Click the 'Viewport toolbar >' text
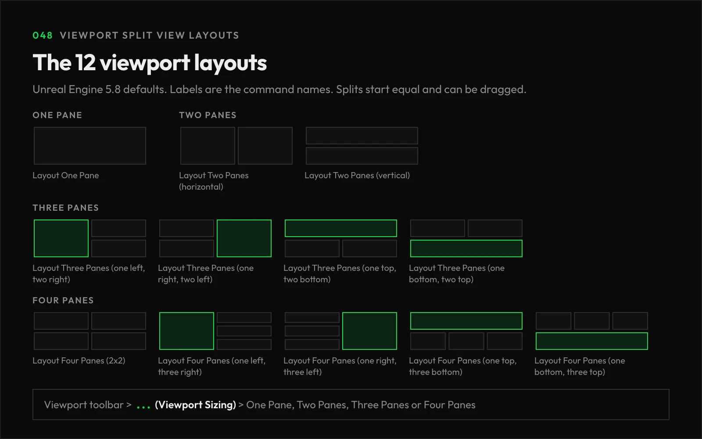 [x=88, y=405]
